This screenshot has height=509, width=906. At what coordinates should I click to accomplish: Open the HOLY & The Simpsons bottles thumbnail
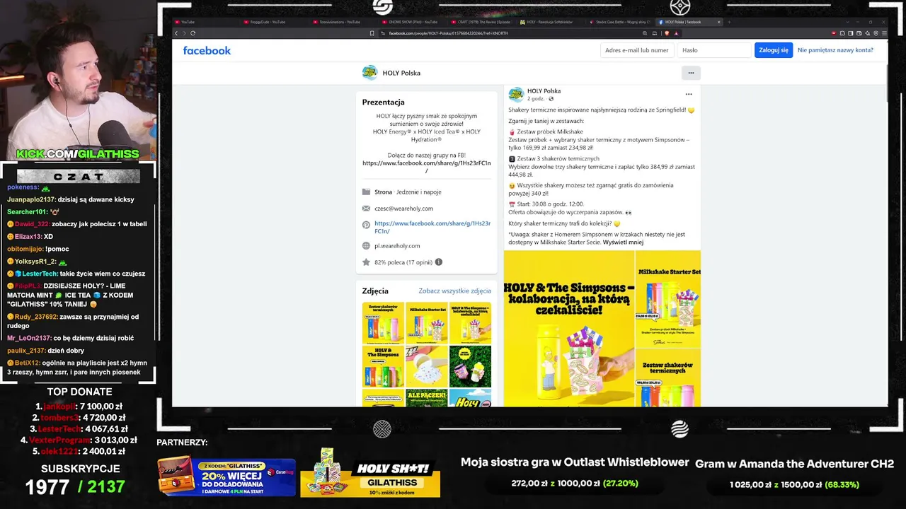[383, 366]
